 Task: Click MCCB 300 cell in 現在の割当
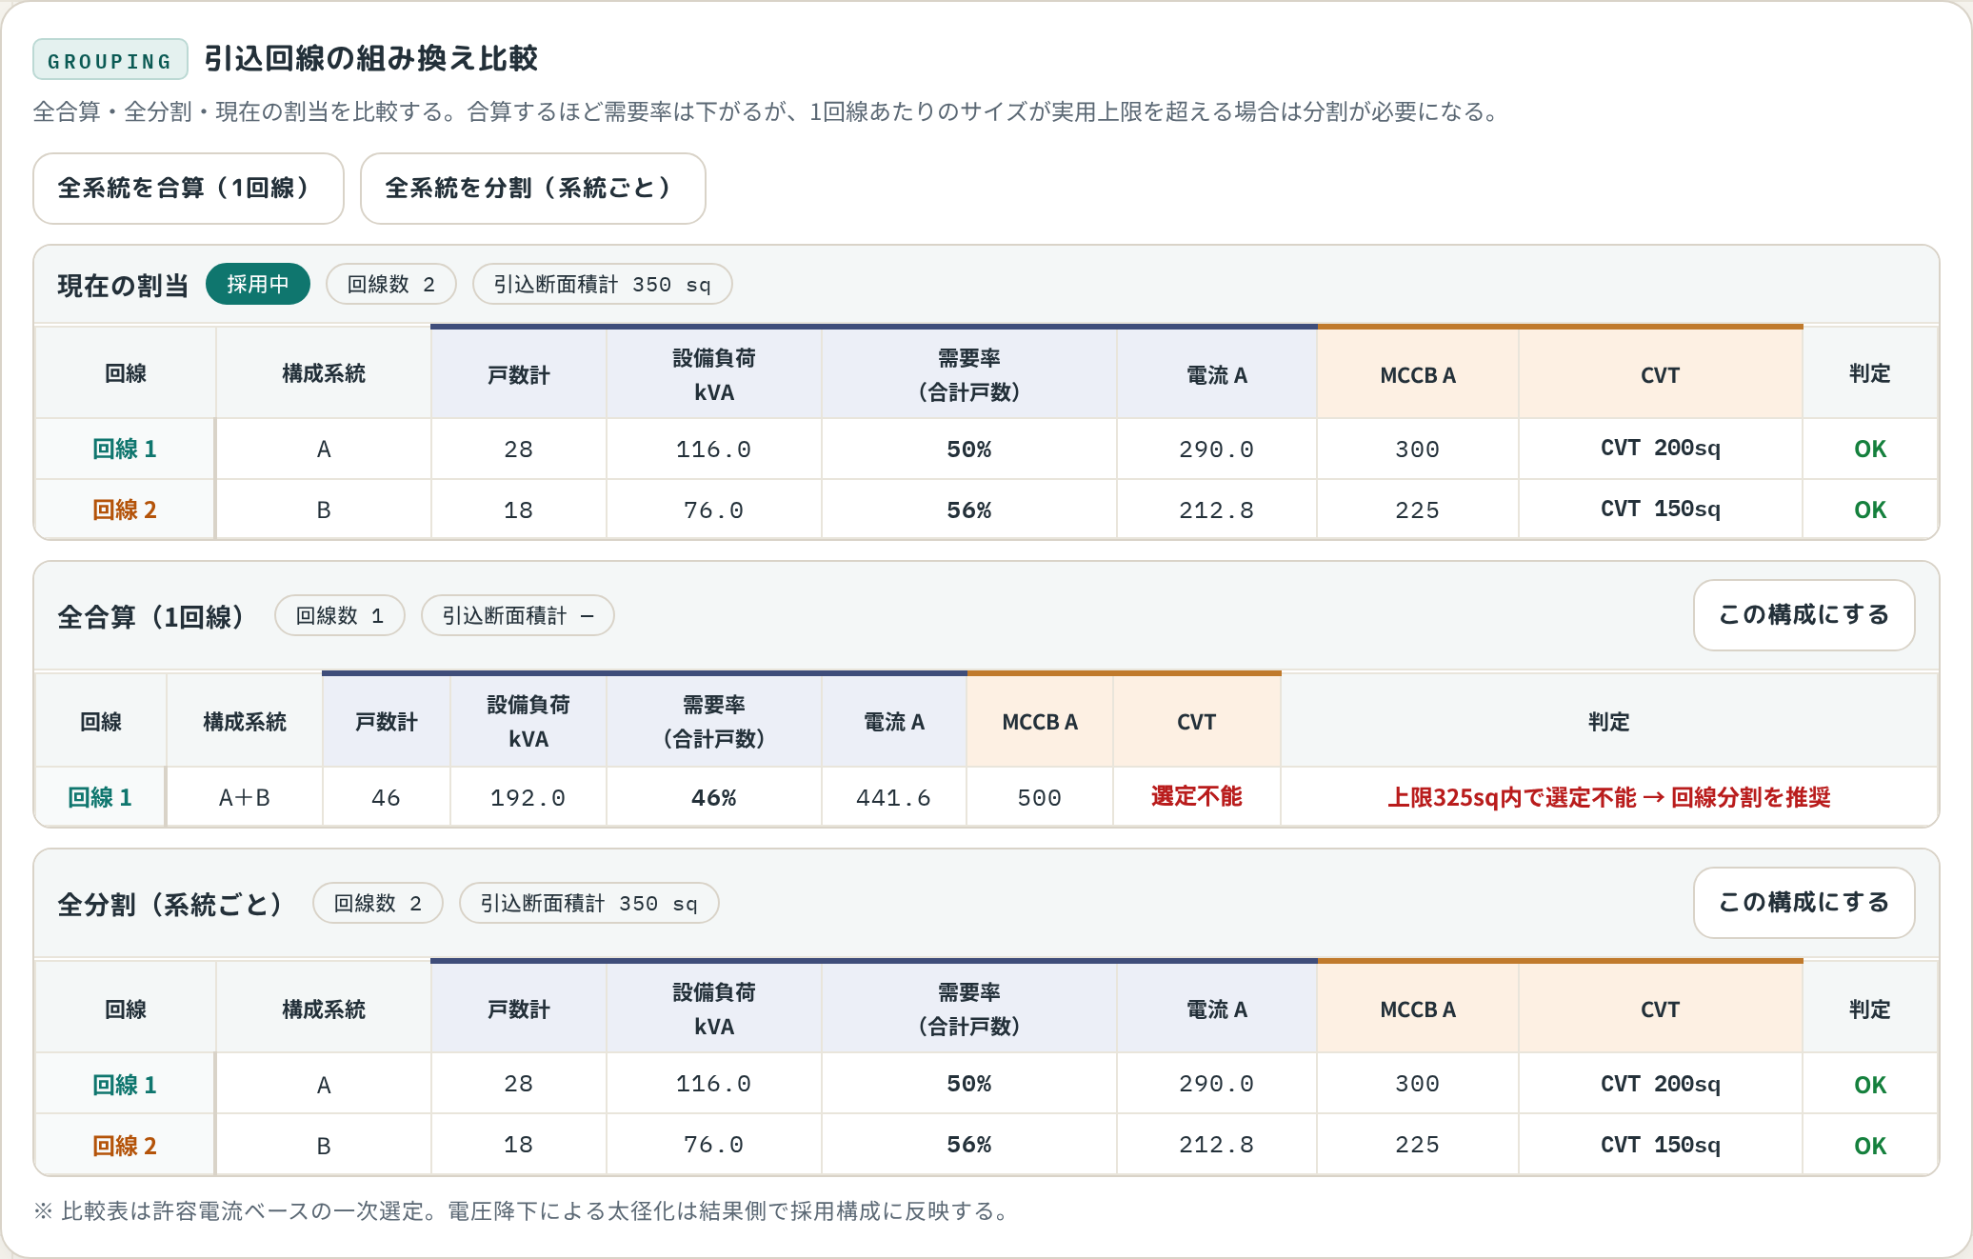tap(1418, 449)
